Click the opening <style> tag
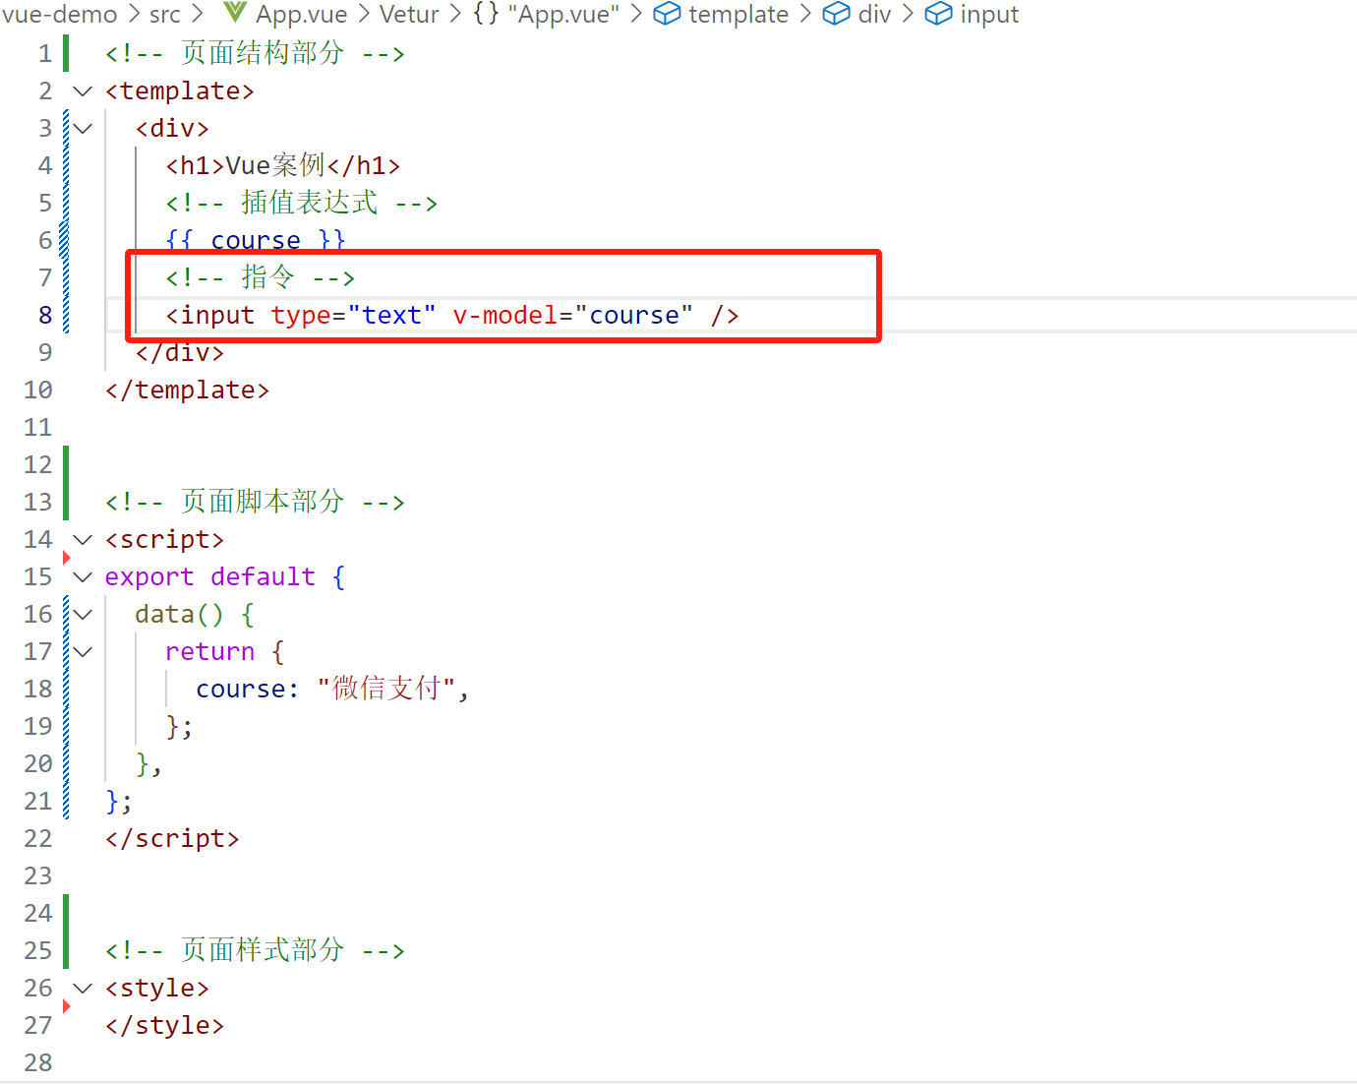Screen dimensions: 1357x1084 point(157,988)
